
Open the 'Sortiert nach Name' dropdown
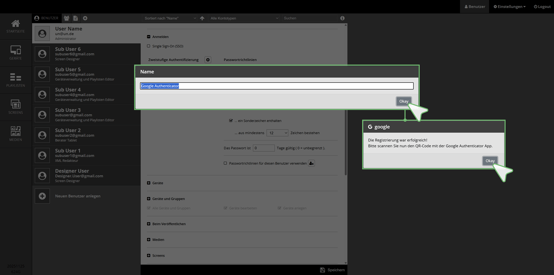coord(170,18)
